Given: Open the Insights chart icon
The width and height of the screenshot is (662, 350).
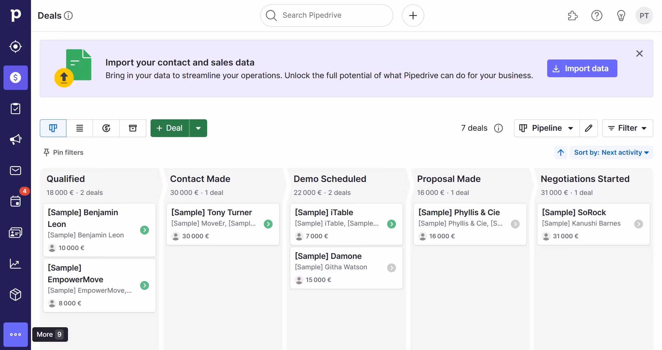Looking at the screenshot, I should tap(15, 264).
